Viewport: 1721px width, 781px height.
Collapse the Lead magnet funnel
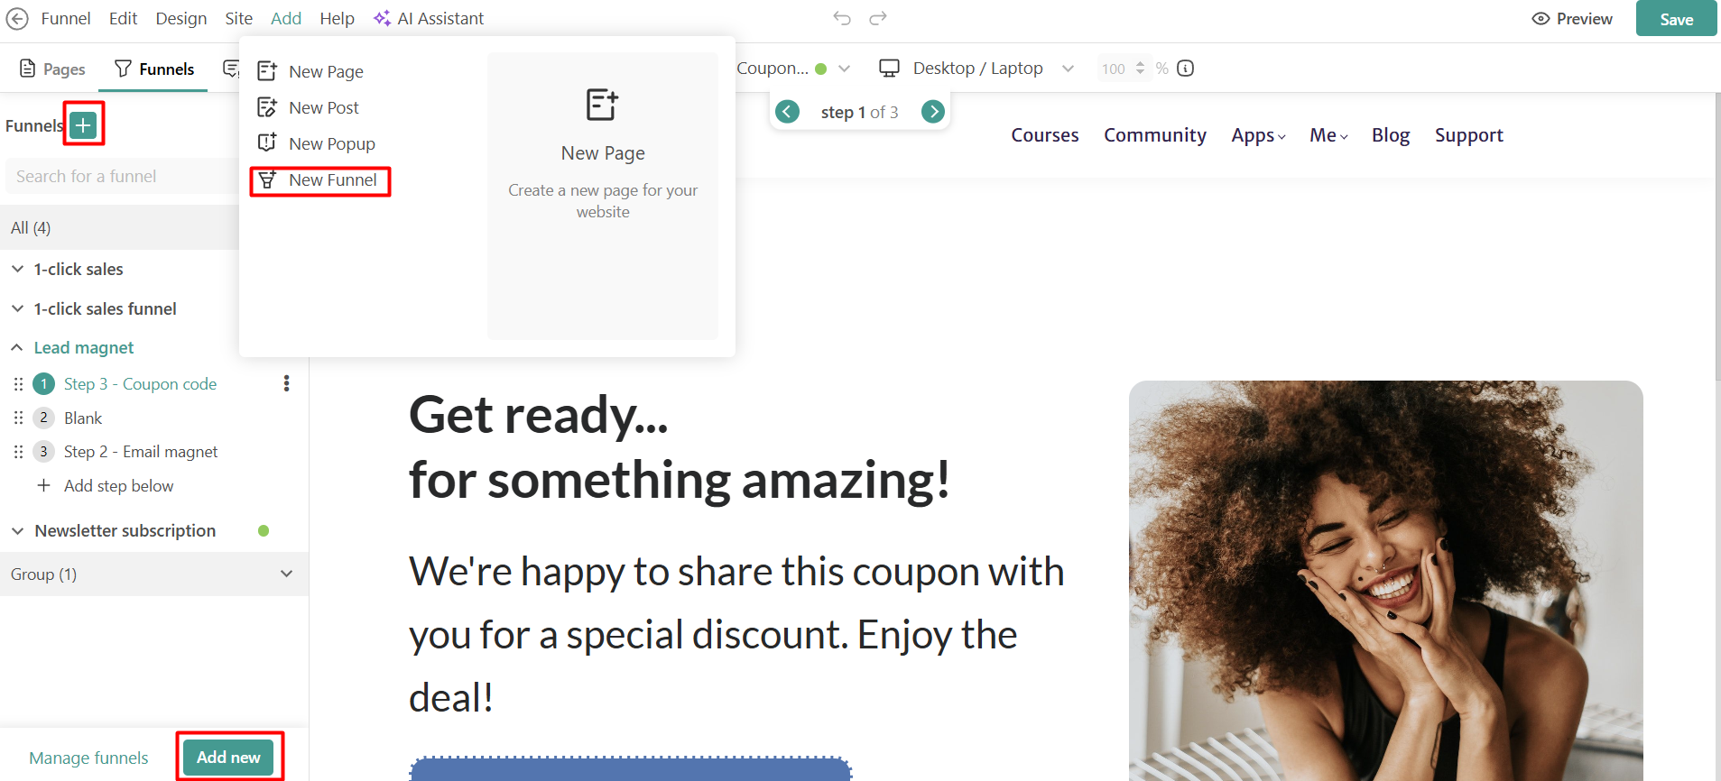[x=17, y=347]
